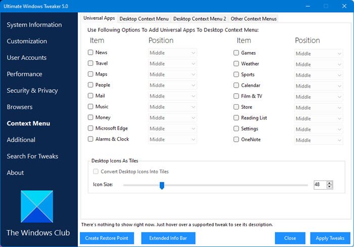Viewport: 354px width, 247px height.
Task: Open the Additional section
Action: pyautogui.click(x=21, y=140)
